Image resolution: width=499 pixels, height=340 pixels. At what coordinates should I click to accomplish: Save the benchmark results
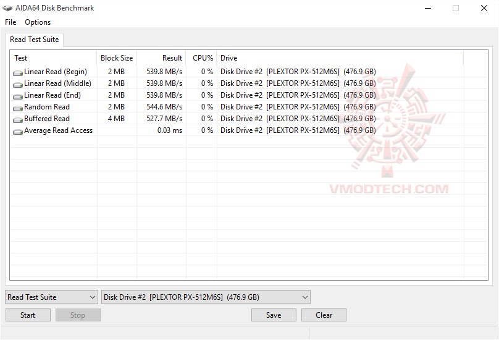pos(274,315)
